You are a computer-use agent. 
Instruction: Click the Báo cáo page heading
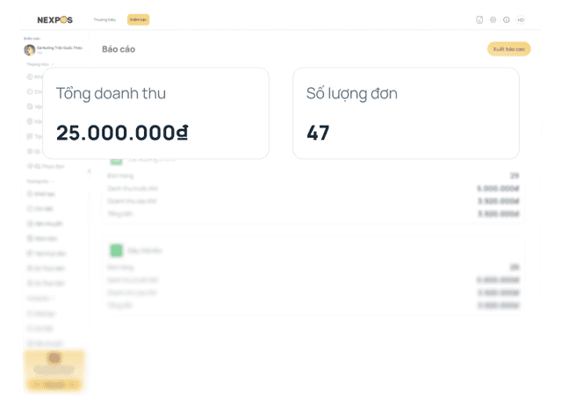[119, 49]
